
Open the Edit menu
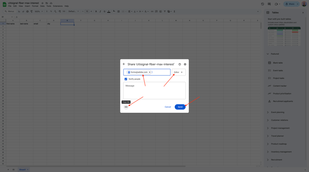tap(15, 6)
